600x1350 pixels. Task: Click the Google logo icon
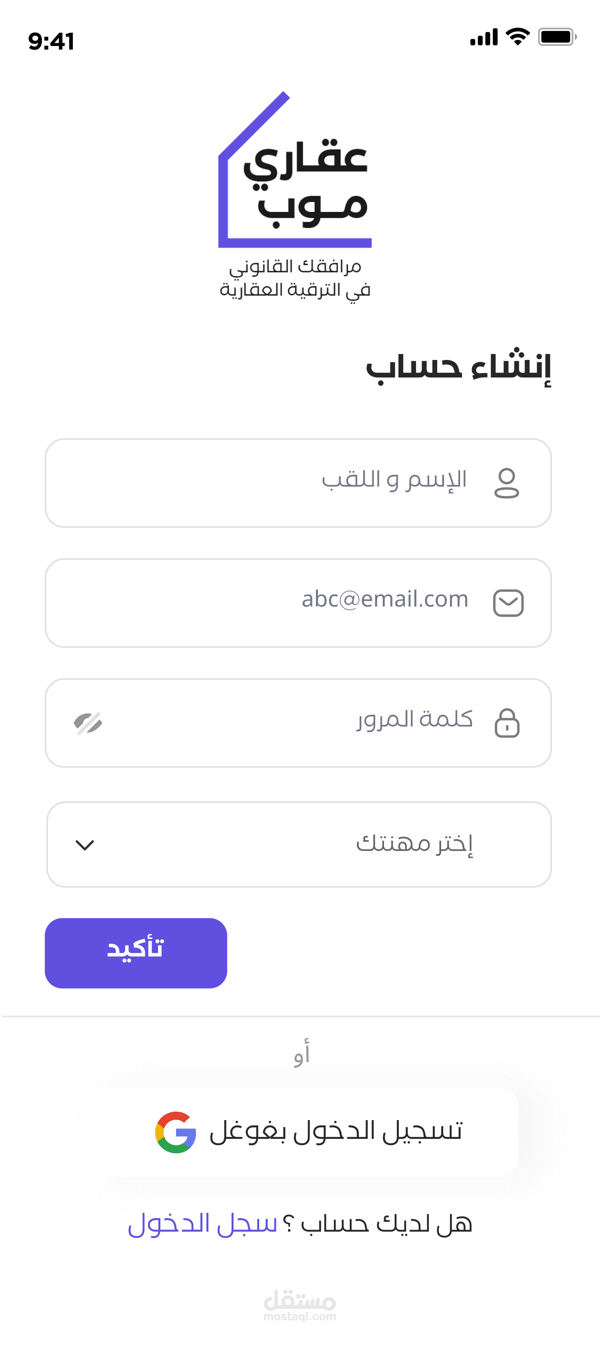[176, 1132]
